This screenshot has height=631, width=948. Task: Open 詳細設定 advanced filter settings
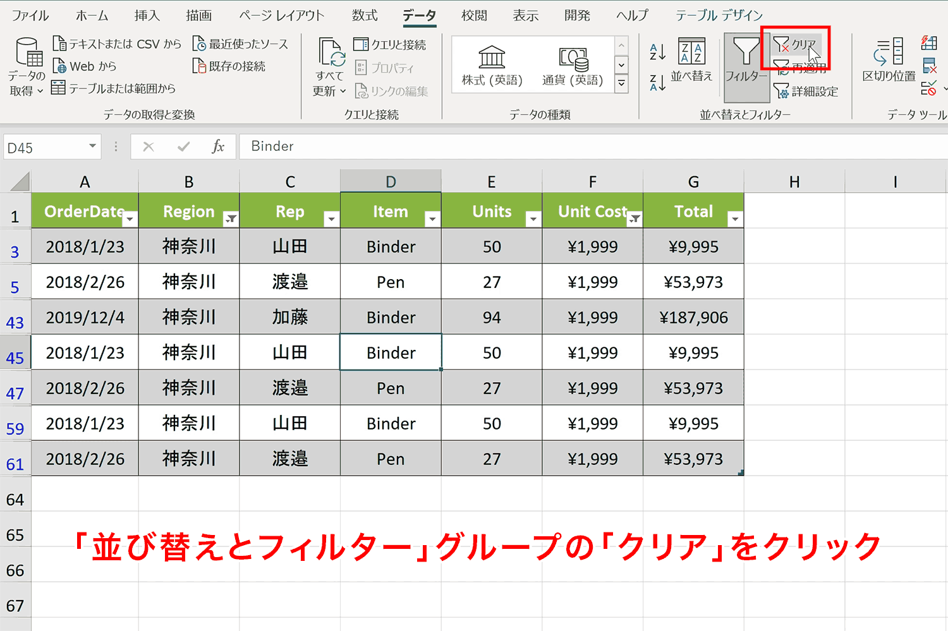coord(806,91)
